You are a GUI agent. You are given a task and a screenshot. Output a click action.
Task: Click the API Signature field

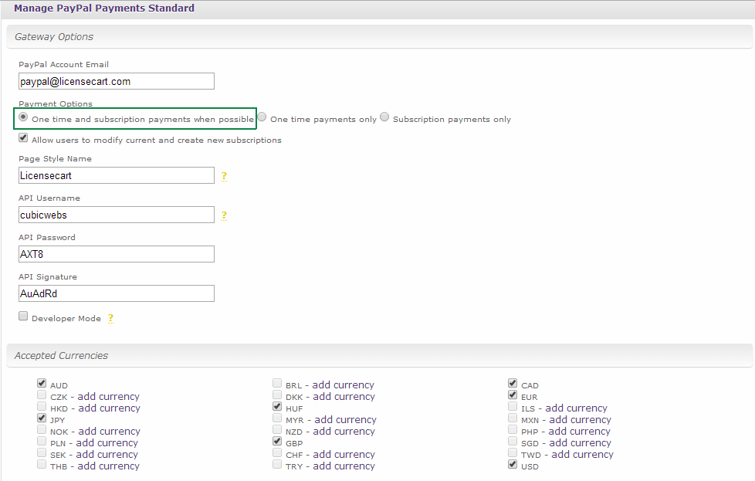pyautogui.click(x=117, y=293)
